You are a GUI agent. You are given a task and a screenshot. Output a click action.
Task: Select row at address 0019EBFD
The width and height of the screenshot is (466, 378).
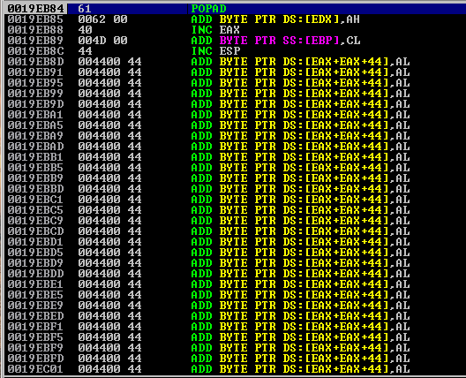click(x=235, y=359)
